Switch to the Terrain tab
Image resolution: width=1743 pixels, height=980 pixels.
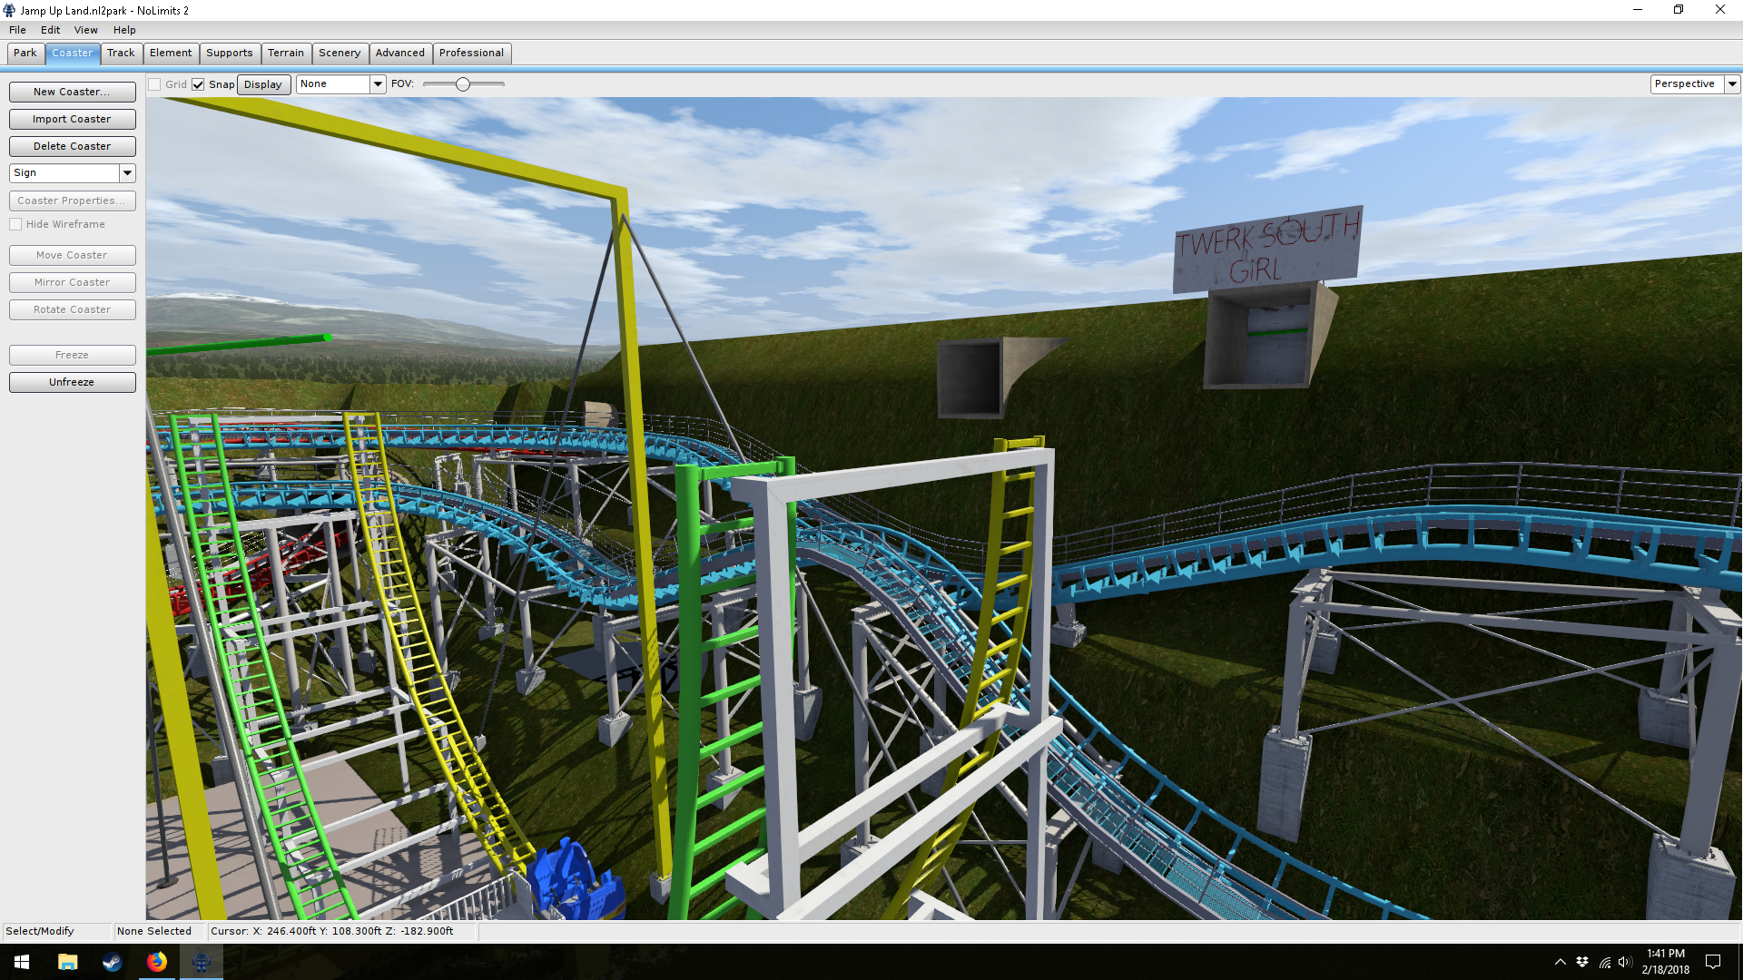[x=285, y=53]
